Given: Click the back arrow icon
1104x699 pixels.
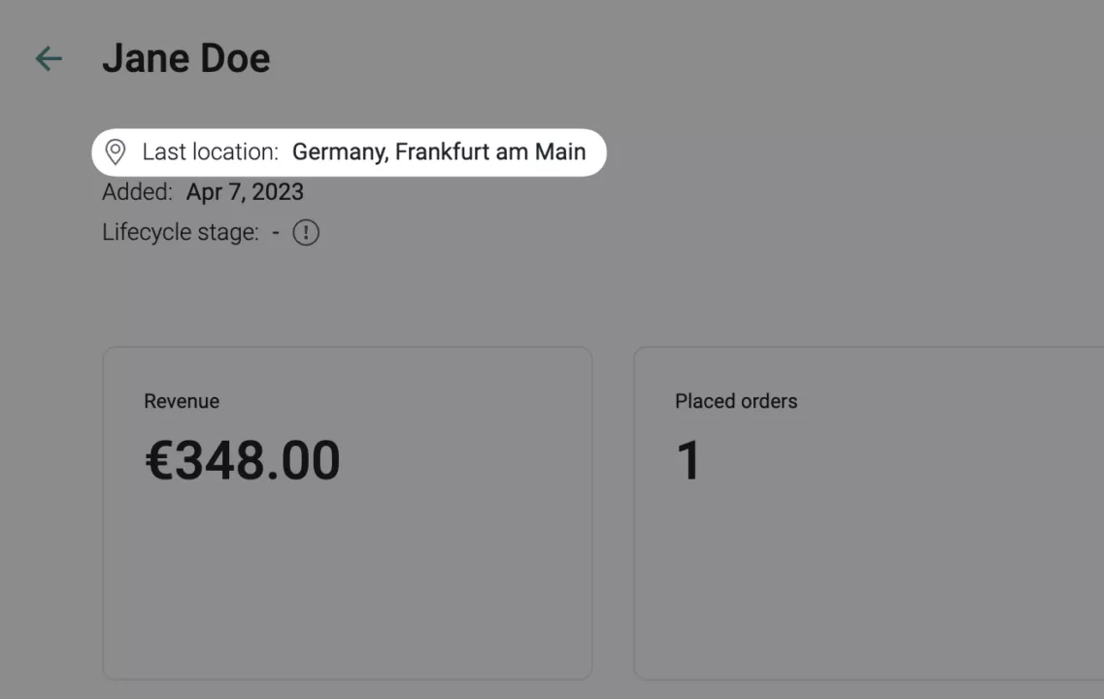Looking at the screenshot, I should pyautogui.click(x=49, y=58).
